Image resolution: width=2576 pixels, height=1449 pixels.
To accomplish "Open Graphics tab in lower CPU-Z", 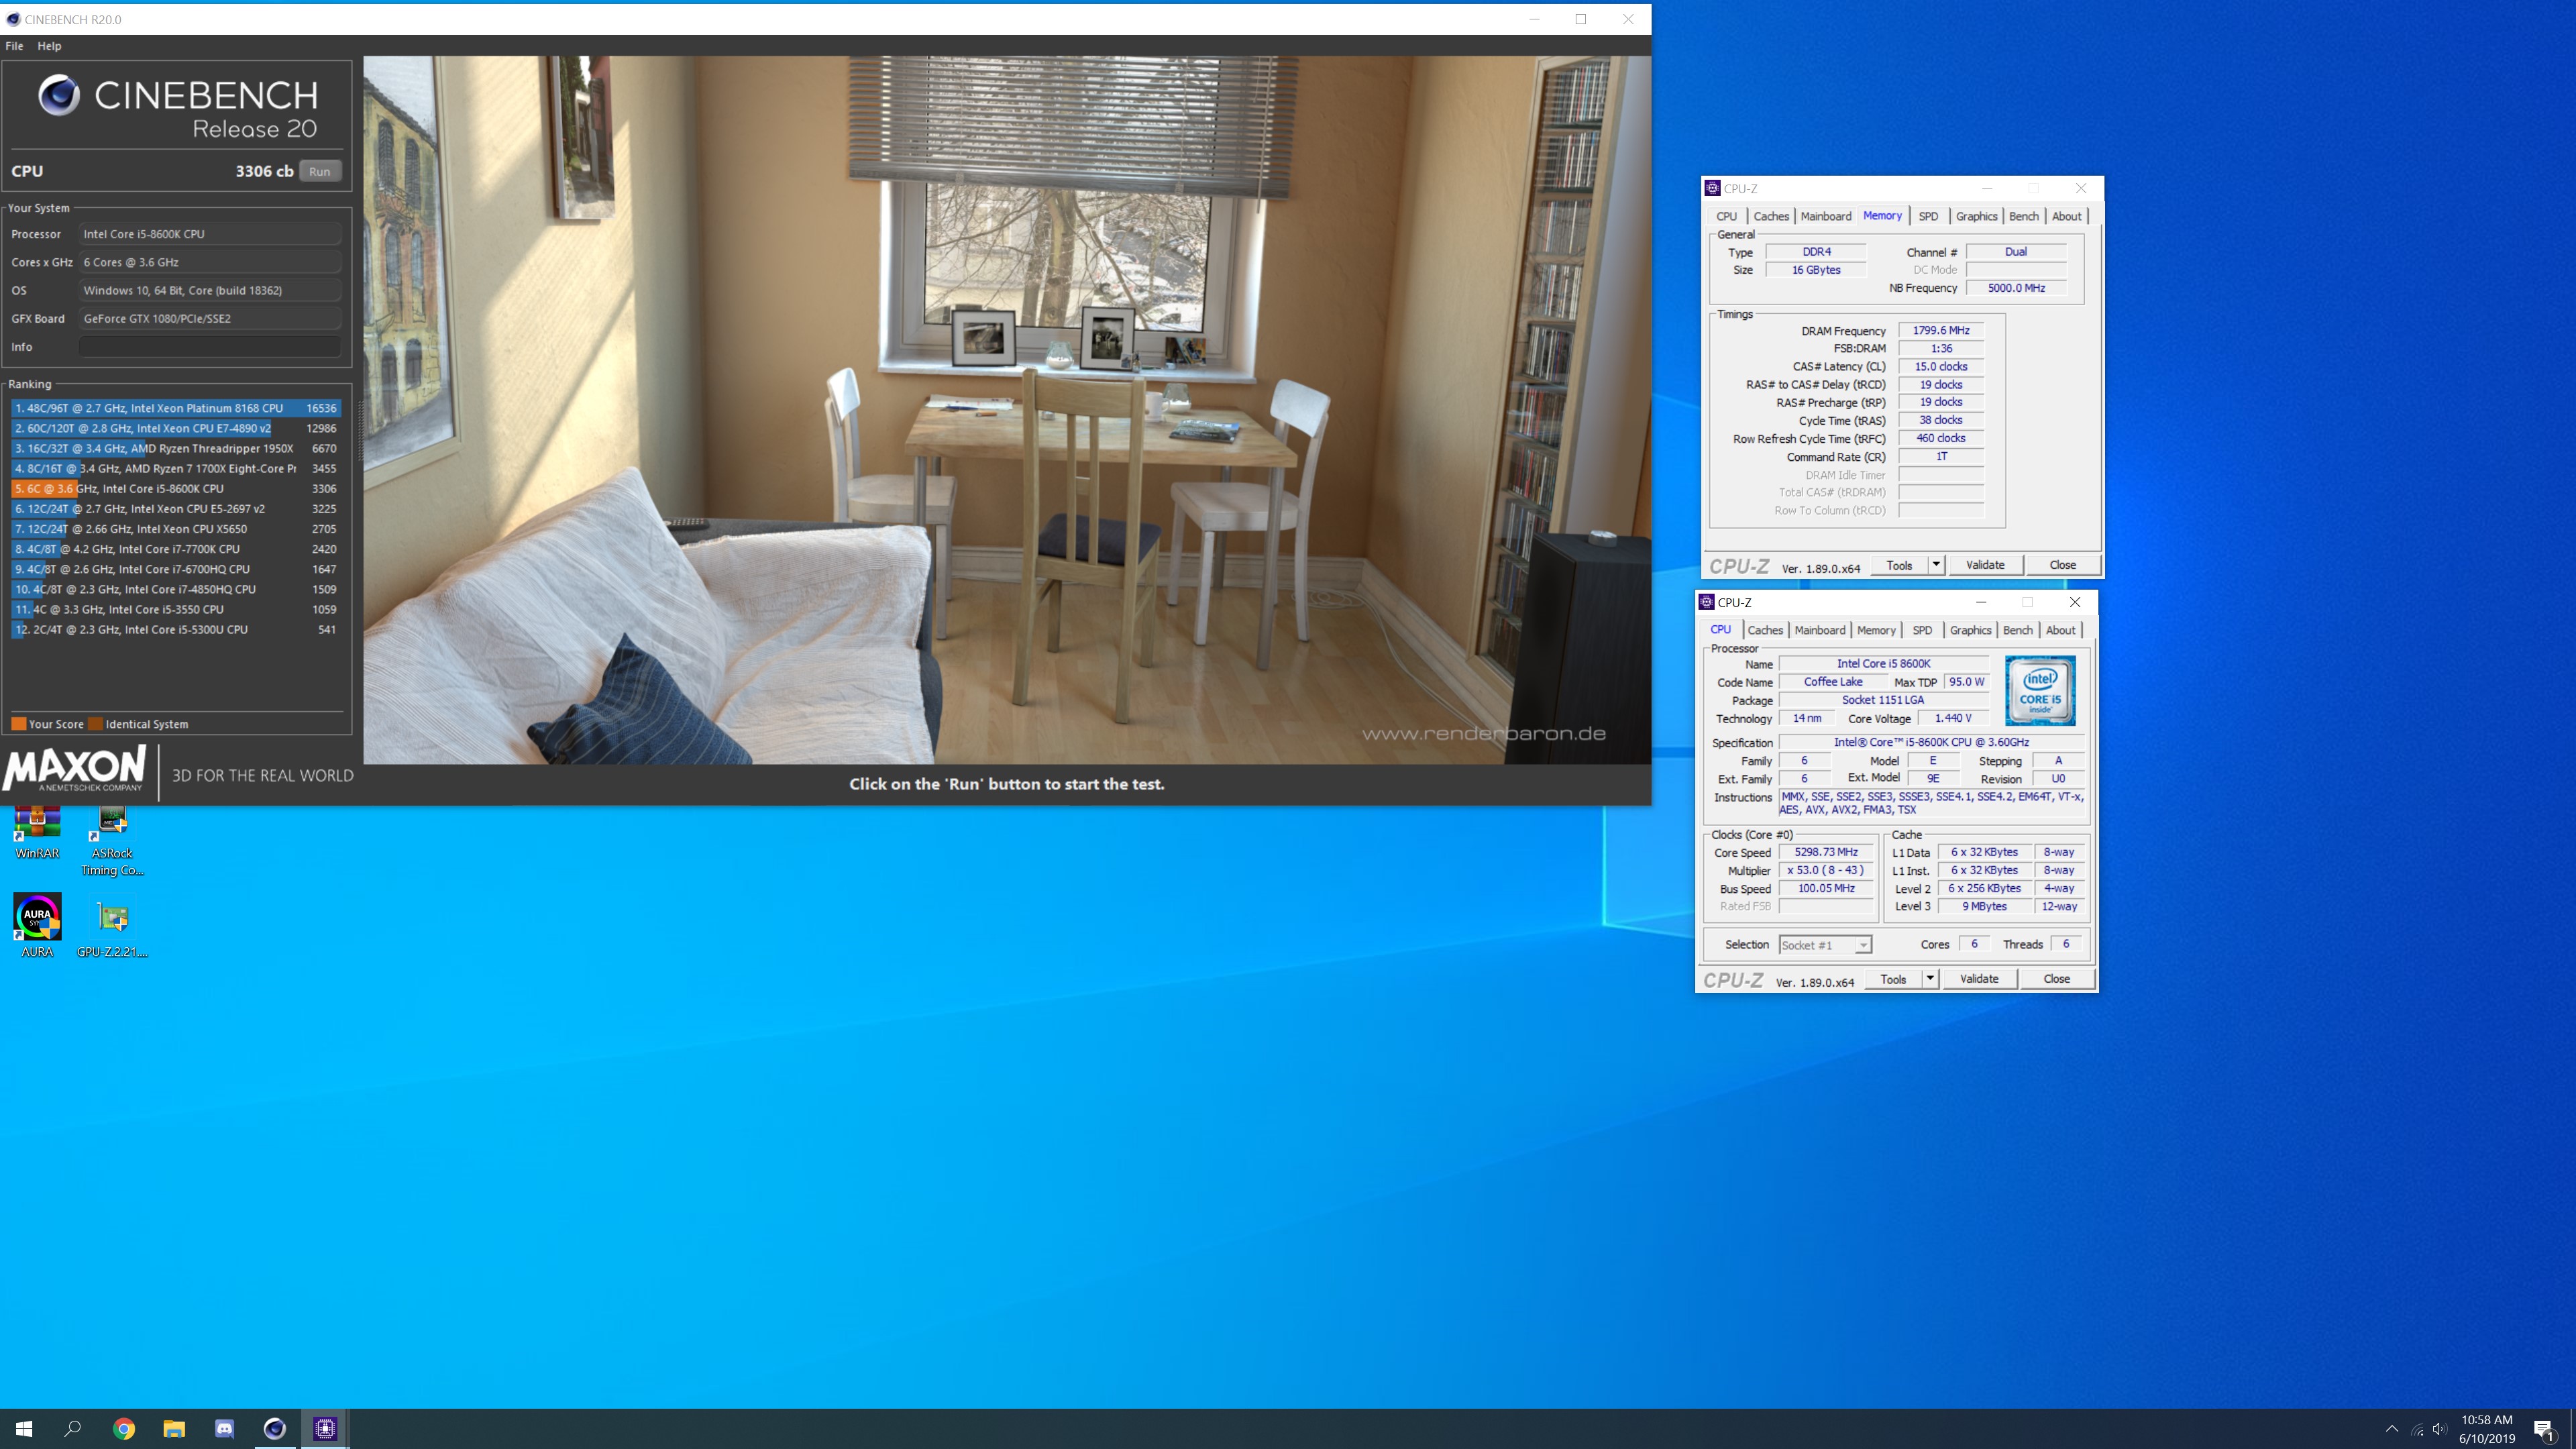I will (1970, 630).
